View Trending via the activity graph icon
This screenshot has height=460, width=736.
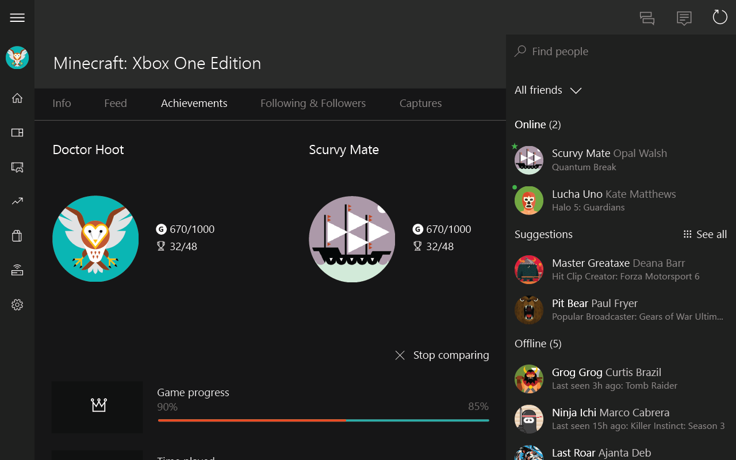[x=17, y=201]
